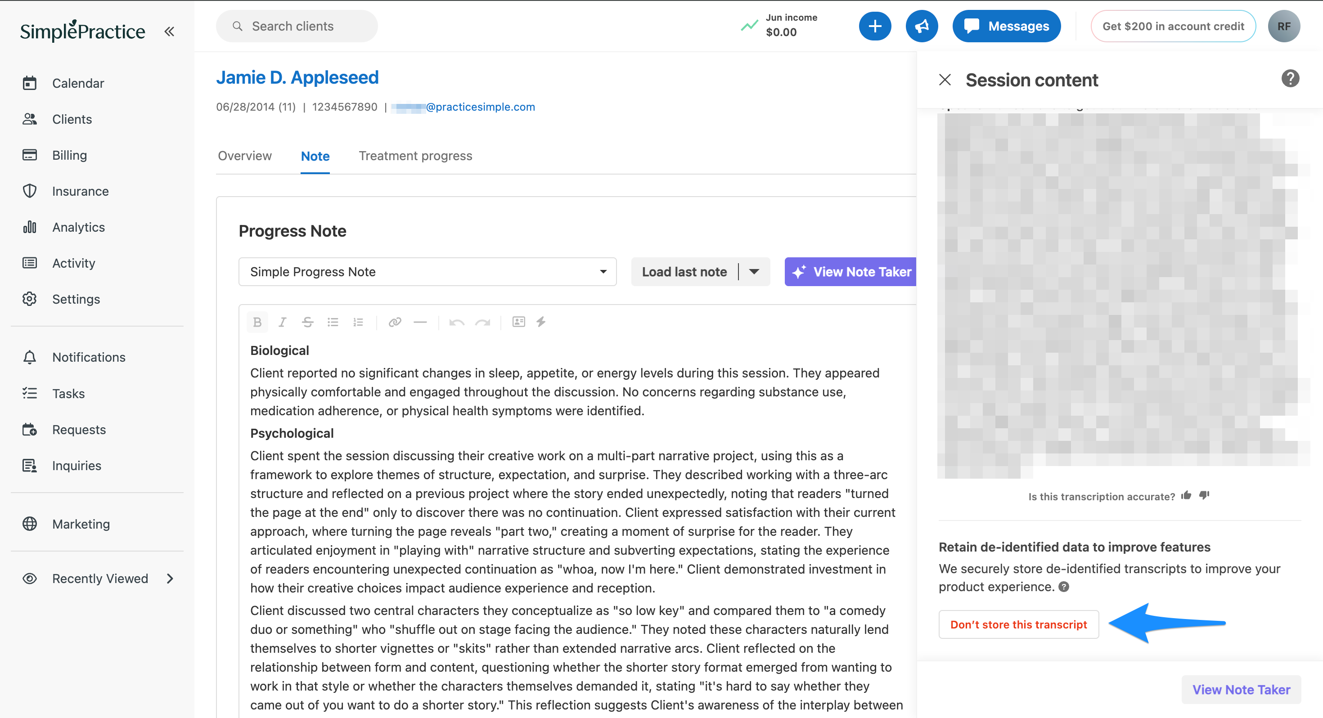Click the Insurance shield icon
Screen dimensions: 1323x718
click(x=30, y=191)
